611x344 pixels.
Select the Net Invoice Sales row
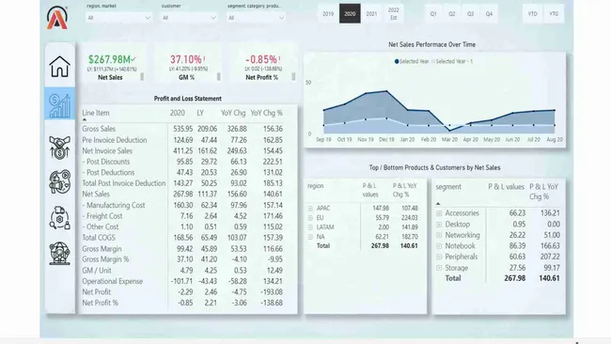click(x=182, y=150)
